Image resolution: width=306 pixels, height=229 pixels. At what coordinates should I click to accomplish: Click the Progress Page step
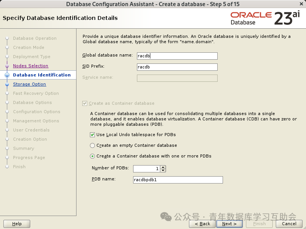(29, 158)
